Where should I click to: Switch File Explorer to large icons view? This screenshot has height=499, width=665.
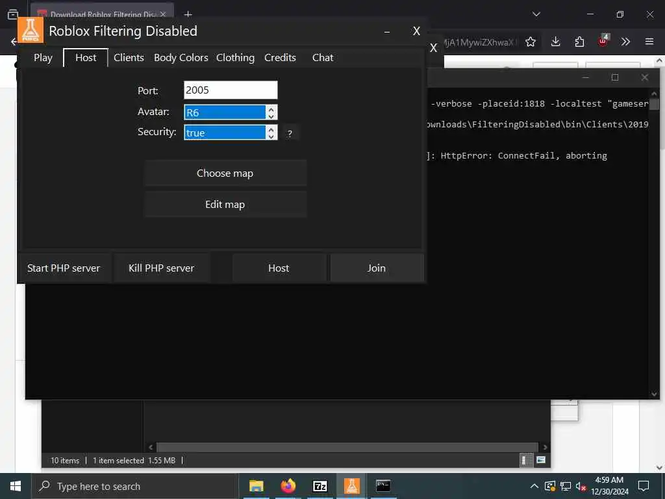click(x=541, y=460)
